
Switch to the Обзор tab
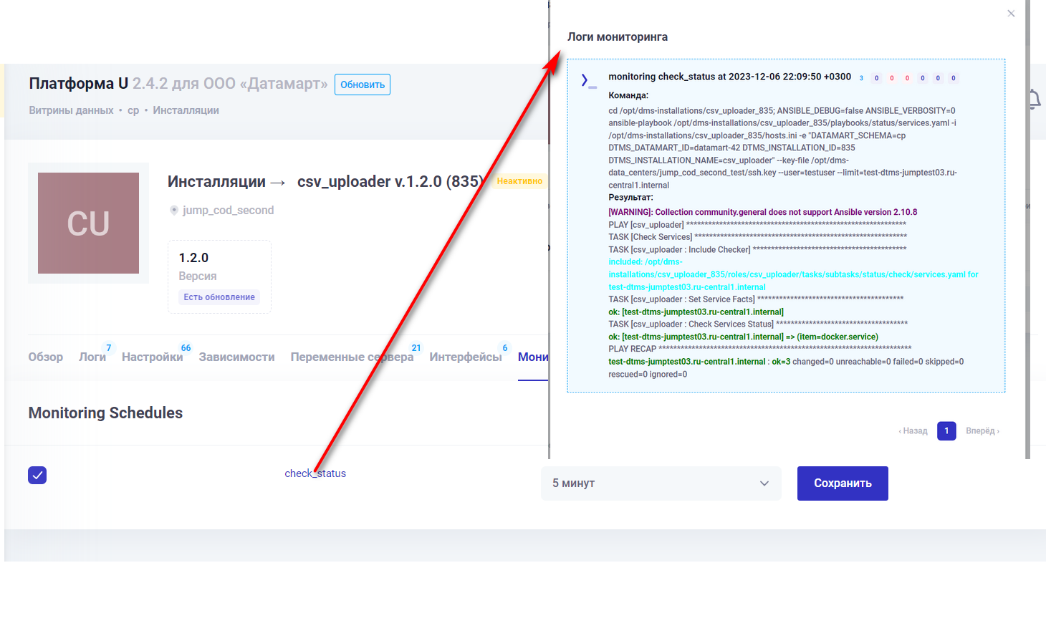46,357
